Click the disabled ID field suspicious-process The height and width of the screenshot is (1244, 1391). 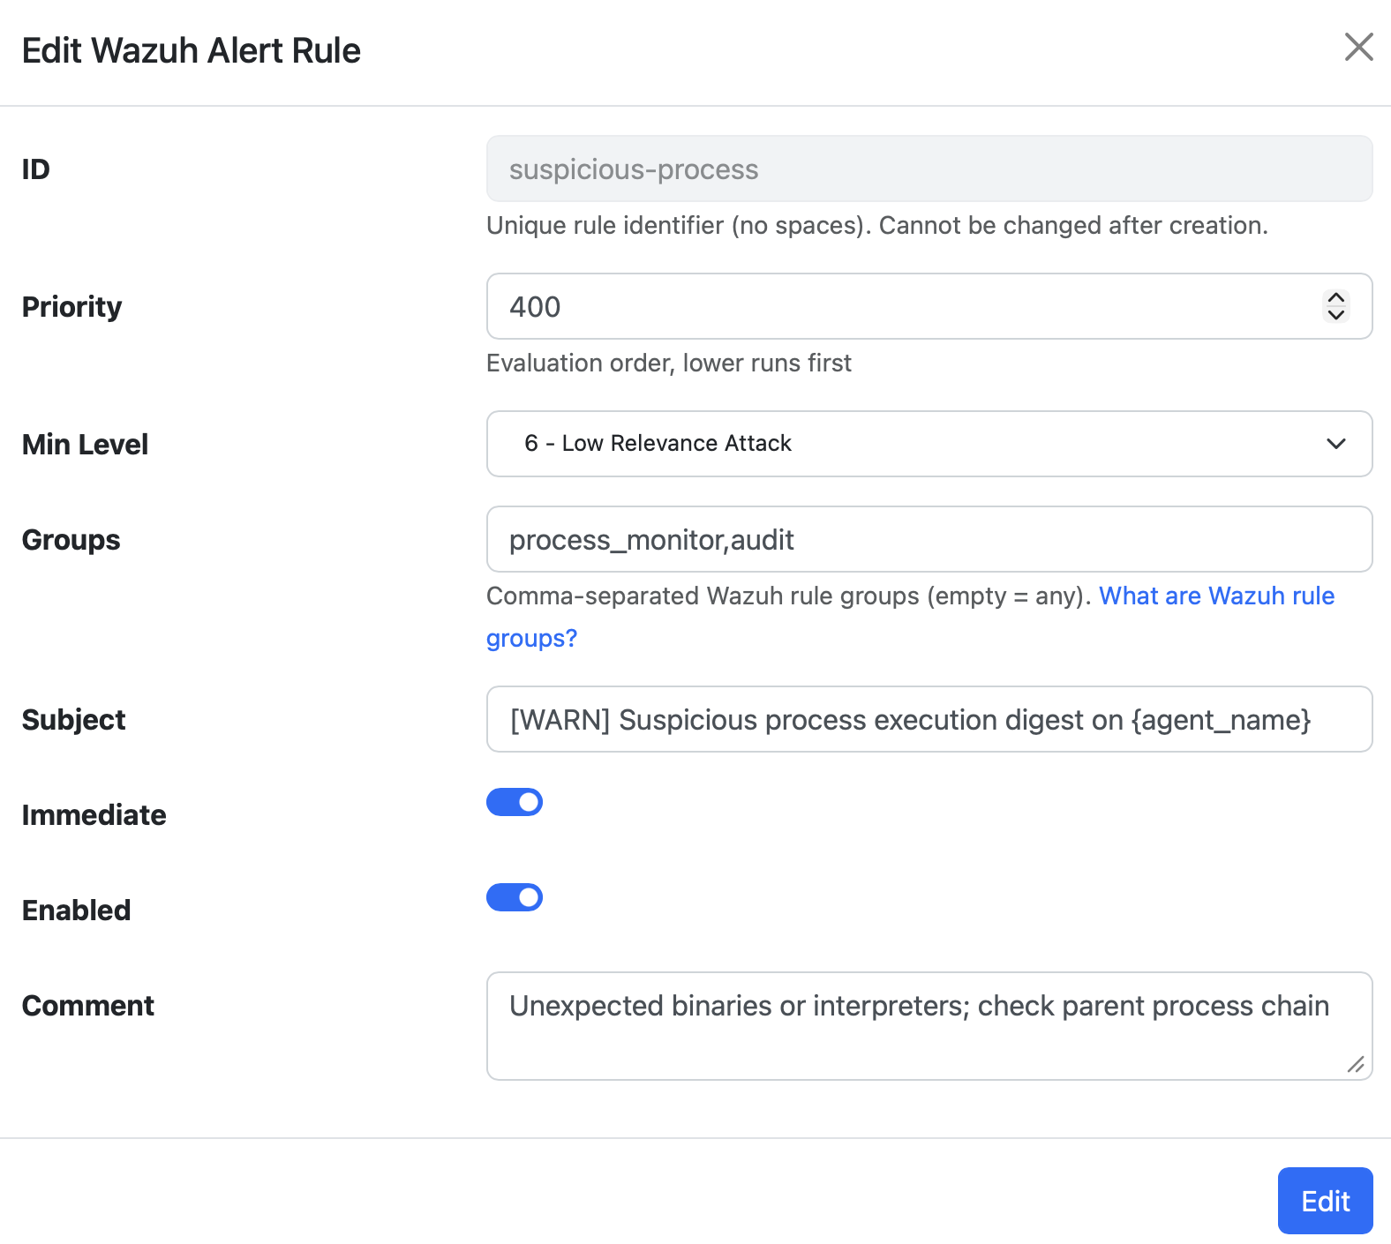[929, 169]
